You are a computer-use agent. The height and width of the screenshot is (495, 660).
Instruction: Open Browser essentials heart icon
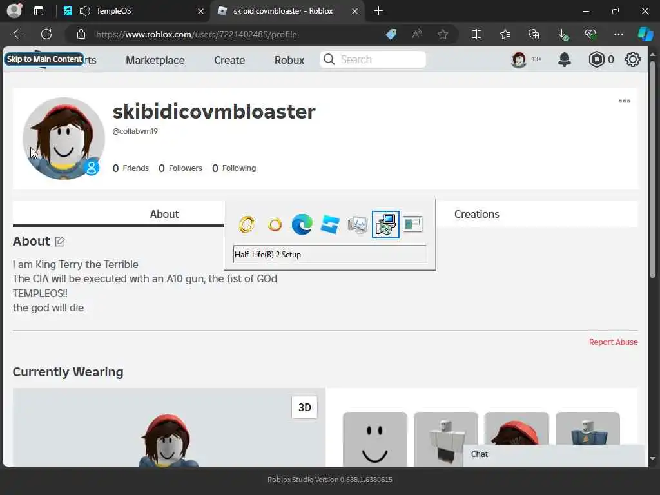pos(590,34)
